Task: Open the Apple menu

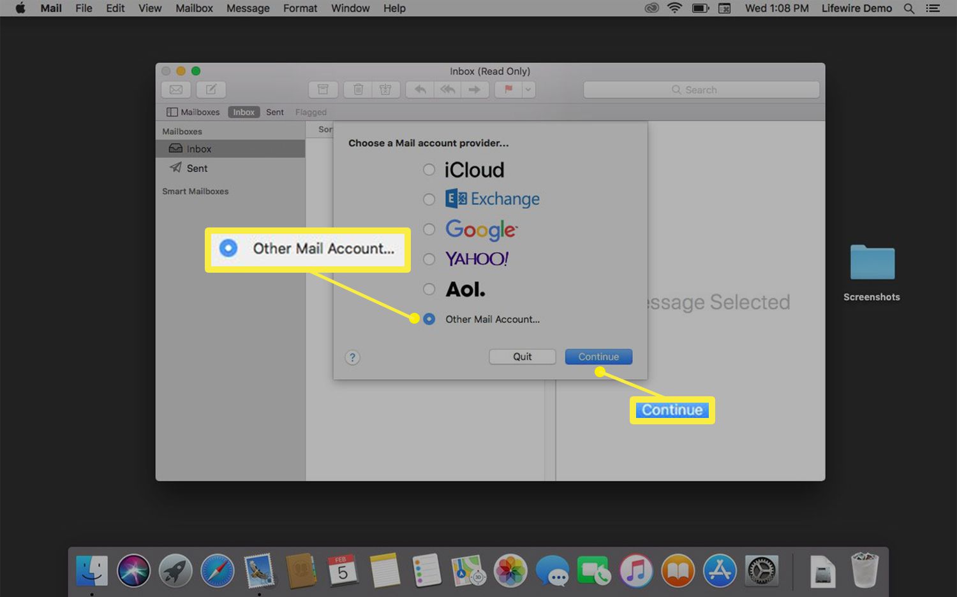Action: 20,8
